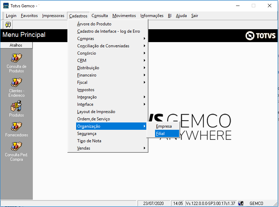This screenshot has width=279, height=207.
Task: Click the Sair menu item
Action: tap(194, 16)
